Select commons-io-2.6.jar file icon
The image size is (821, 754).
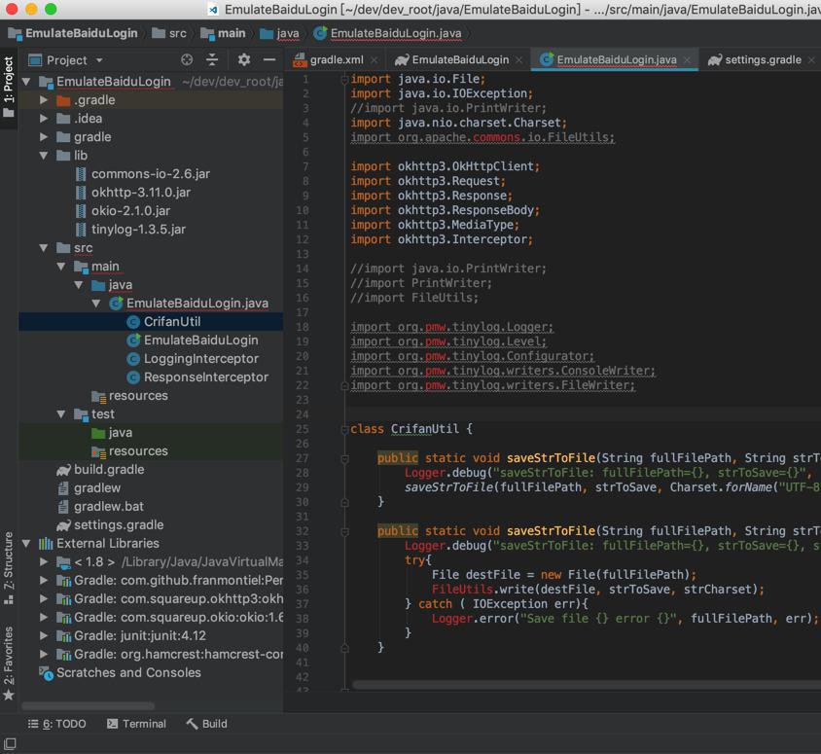click(81, 174)
